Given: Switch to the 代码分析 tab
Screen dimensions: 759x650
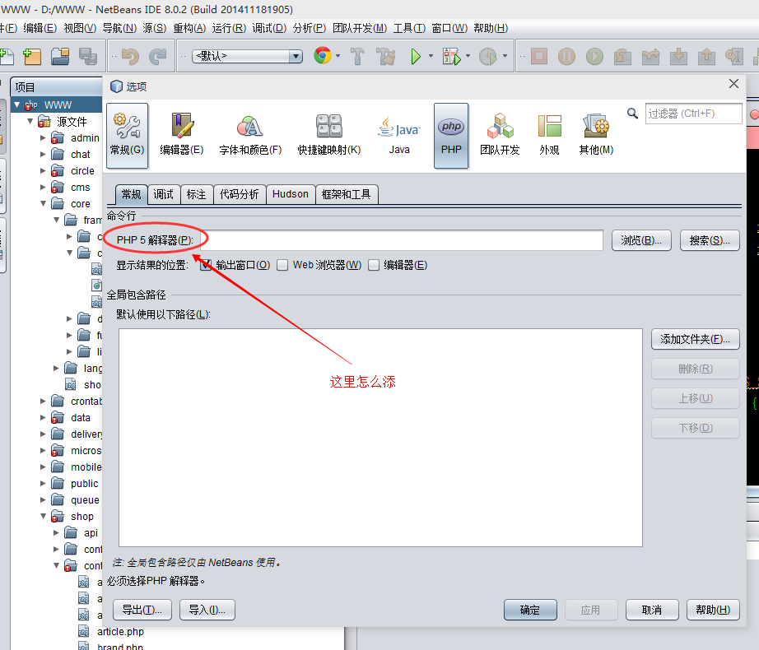Looking at the screenshot, I should point(240,194).
